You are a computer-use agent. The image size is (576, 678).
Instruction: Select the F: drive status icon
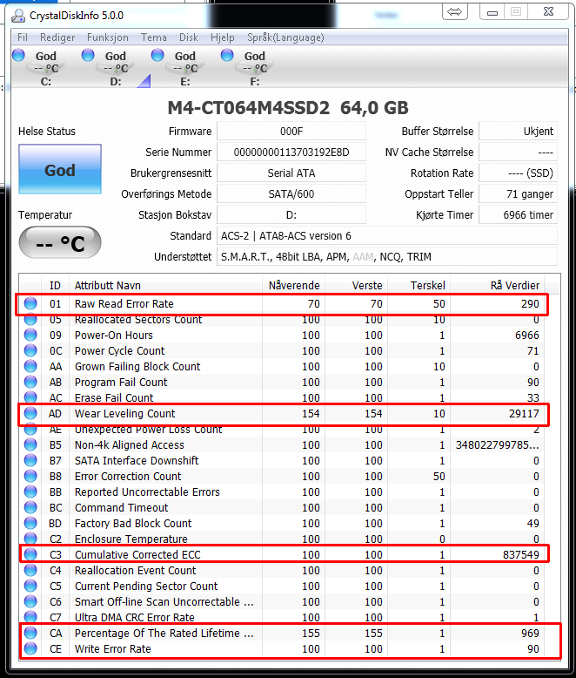pyautogui.click(x=227, y=56)
